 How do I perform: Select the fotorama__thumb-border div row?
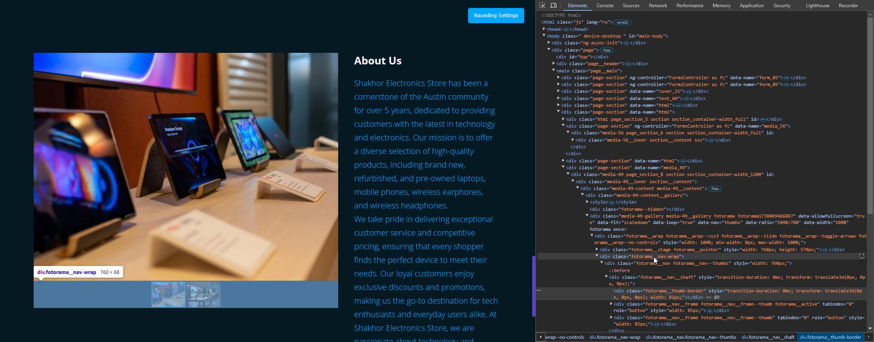tap(701, 294)
